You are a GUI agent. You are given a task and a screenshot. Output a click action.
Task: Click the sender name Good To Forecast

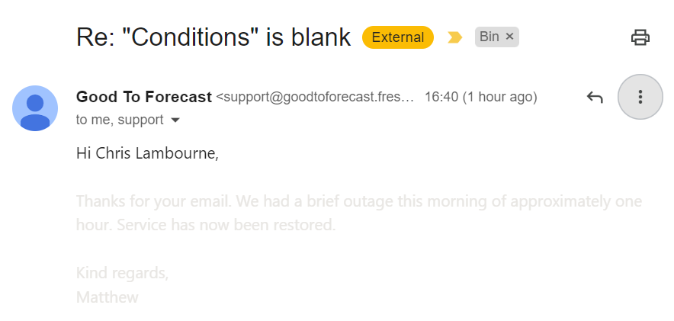coord(144,97)
